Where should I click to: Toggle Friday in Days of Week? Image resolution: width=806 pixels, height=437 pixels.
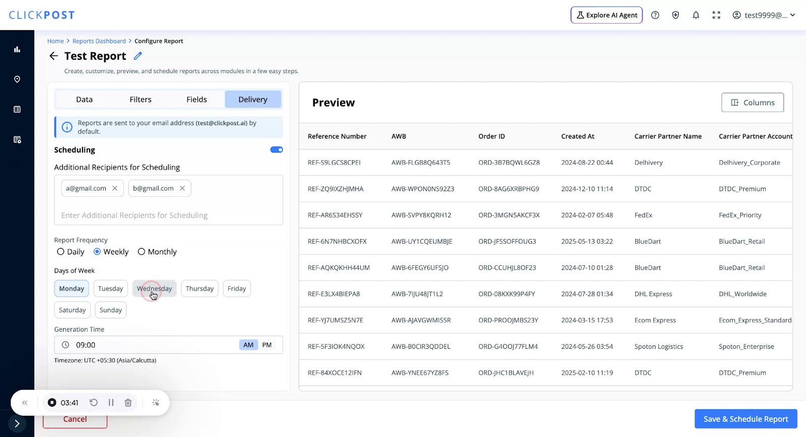(x=237, y=288)
